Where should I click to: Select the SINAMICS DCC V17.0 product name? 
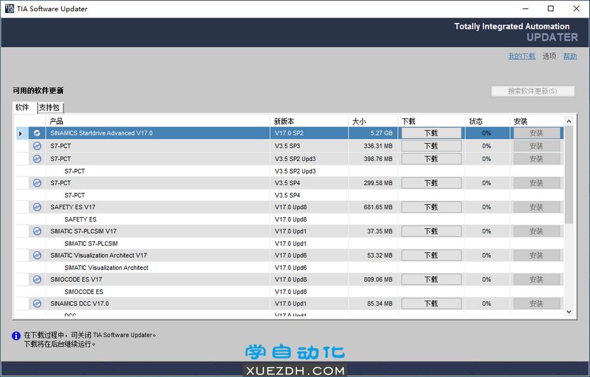79,304
